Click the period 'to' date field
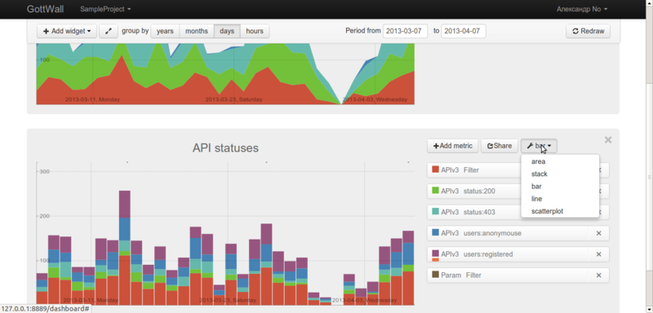The image size is (653, 313). 464,31
